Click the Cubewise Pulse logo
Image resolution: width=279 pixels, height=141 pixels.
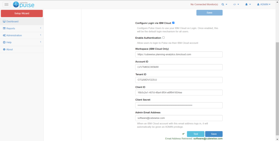[x=23, y=4]
